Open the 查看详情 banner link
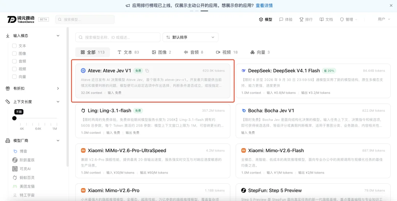397x201 pixels. click(264, 6)
